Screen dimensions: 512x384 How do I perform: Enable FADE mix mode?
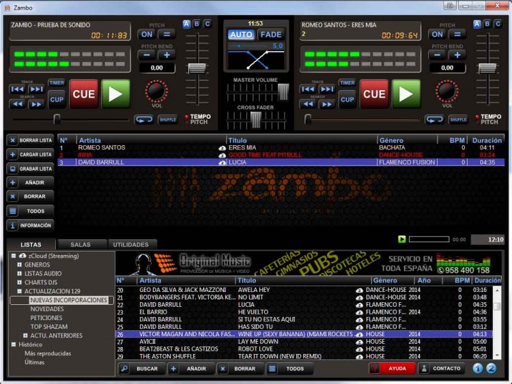click(x=271, y=35)
